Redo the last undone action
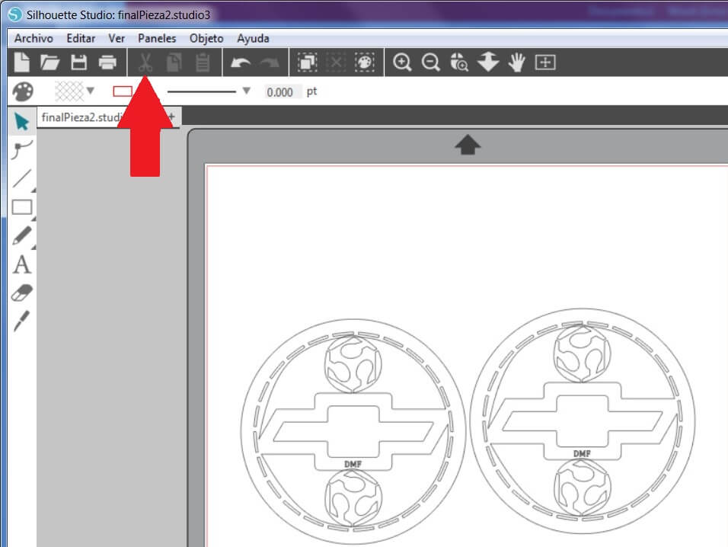The image size is (728, 547). pos(270,62)
